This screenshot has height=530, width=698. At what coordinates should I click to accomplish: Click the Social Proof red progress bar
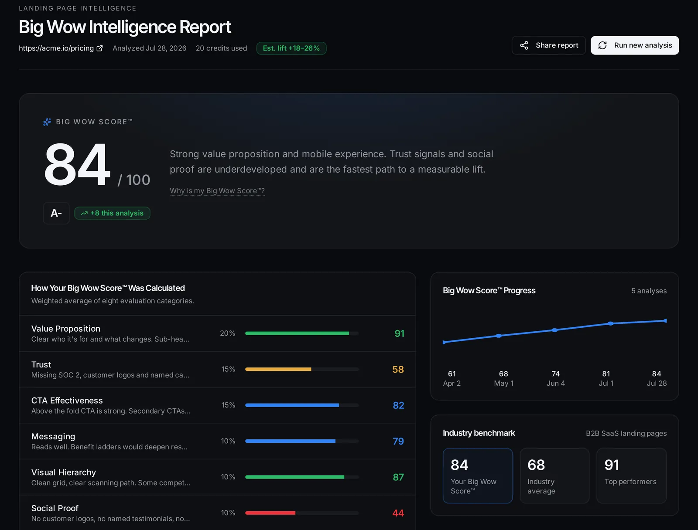[270, 513]
